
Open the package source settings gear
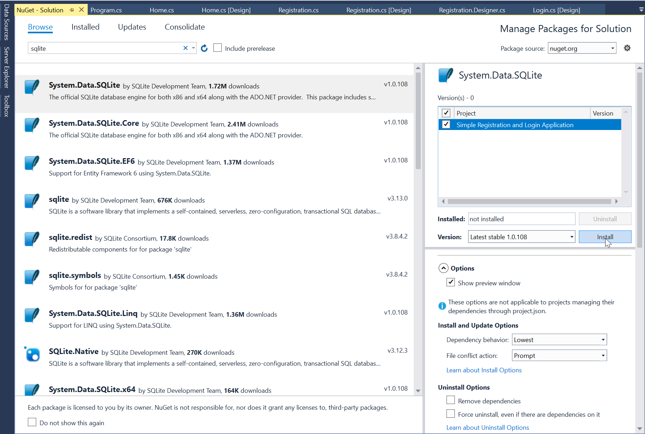[627, 48]
